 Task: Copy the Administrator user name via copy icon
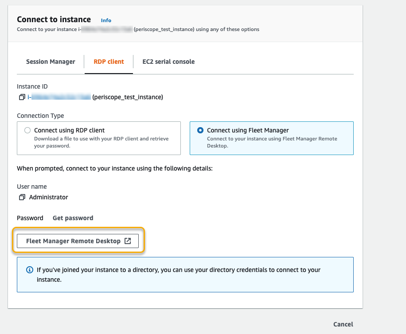point(21,197)
